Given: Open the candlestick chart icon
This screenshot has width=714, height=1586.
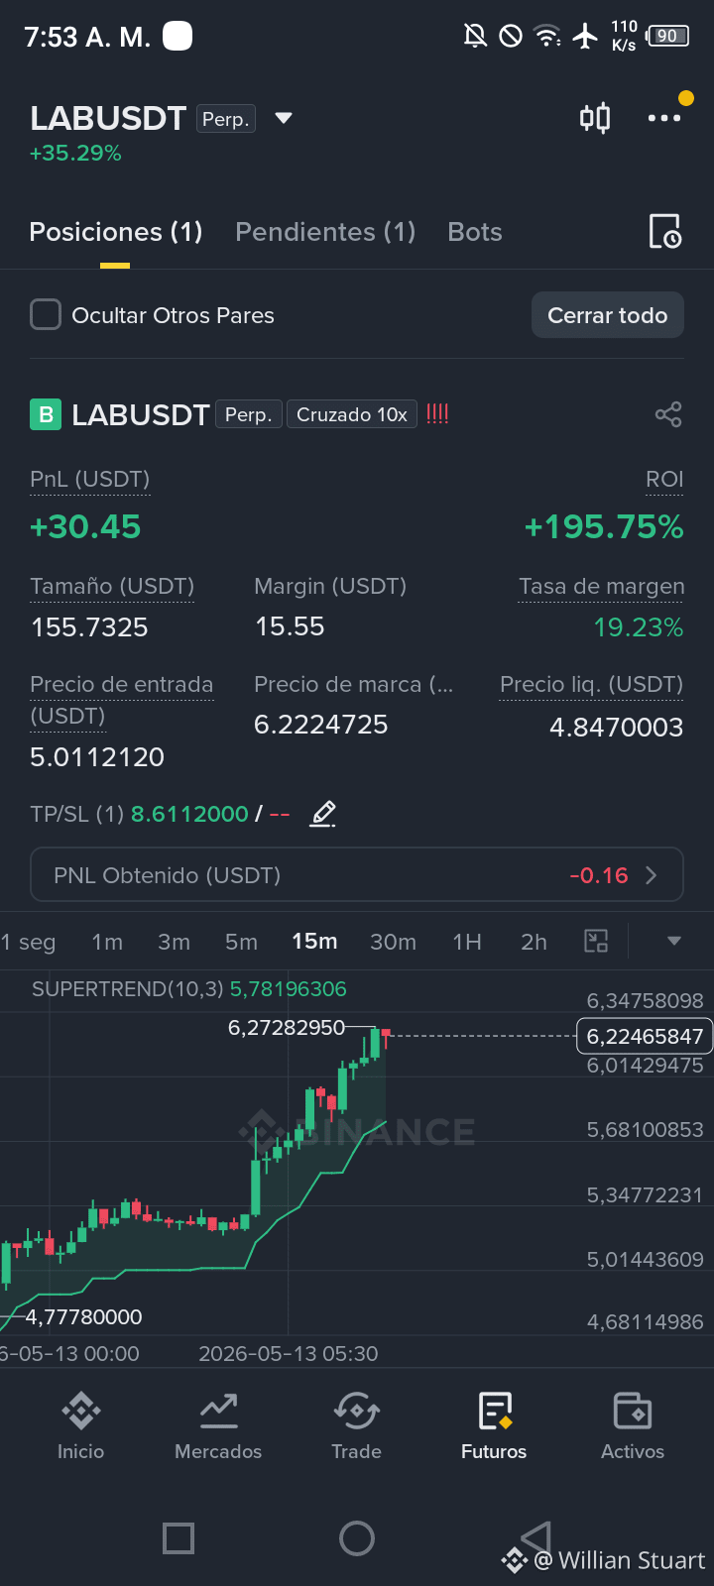Looking at the screenshot, I should click(x=595, y=118).
